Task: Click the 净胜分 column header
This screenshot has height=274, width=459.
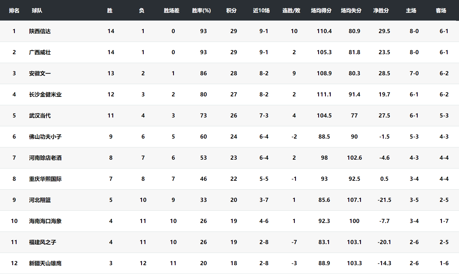Action: [381, 11]
